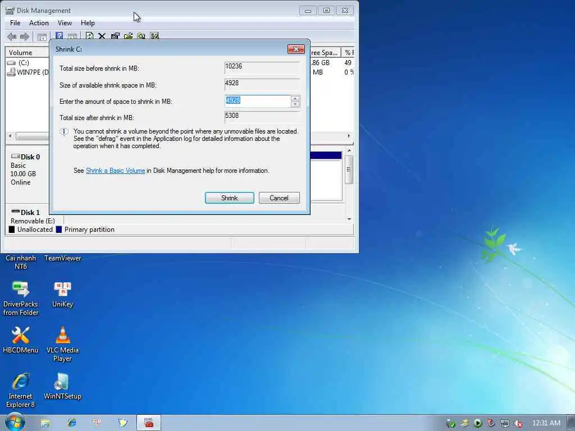575x431 pixels.
Task: Click the available shrink space value 4928
Action: click(262, 84)
